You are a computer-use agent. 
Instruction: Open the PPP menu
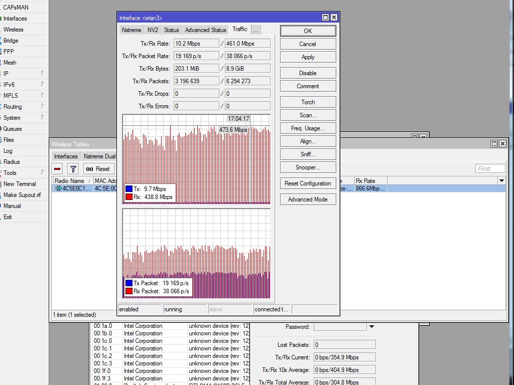pos(9,52)
